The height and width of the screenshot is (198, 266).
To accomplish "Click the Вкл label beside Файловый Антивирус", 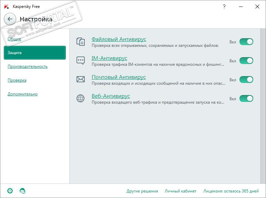I will (x=233, y=42).
